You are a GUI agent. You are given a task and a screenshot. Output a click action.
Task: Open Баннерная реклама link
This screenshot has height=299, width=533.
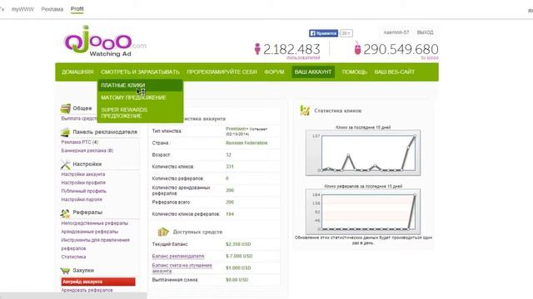[x=87, y=150]
